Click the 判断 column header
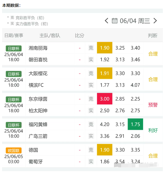Viewport: 168px width, 172px height. pos(153,35)
